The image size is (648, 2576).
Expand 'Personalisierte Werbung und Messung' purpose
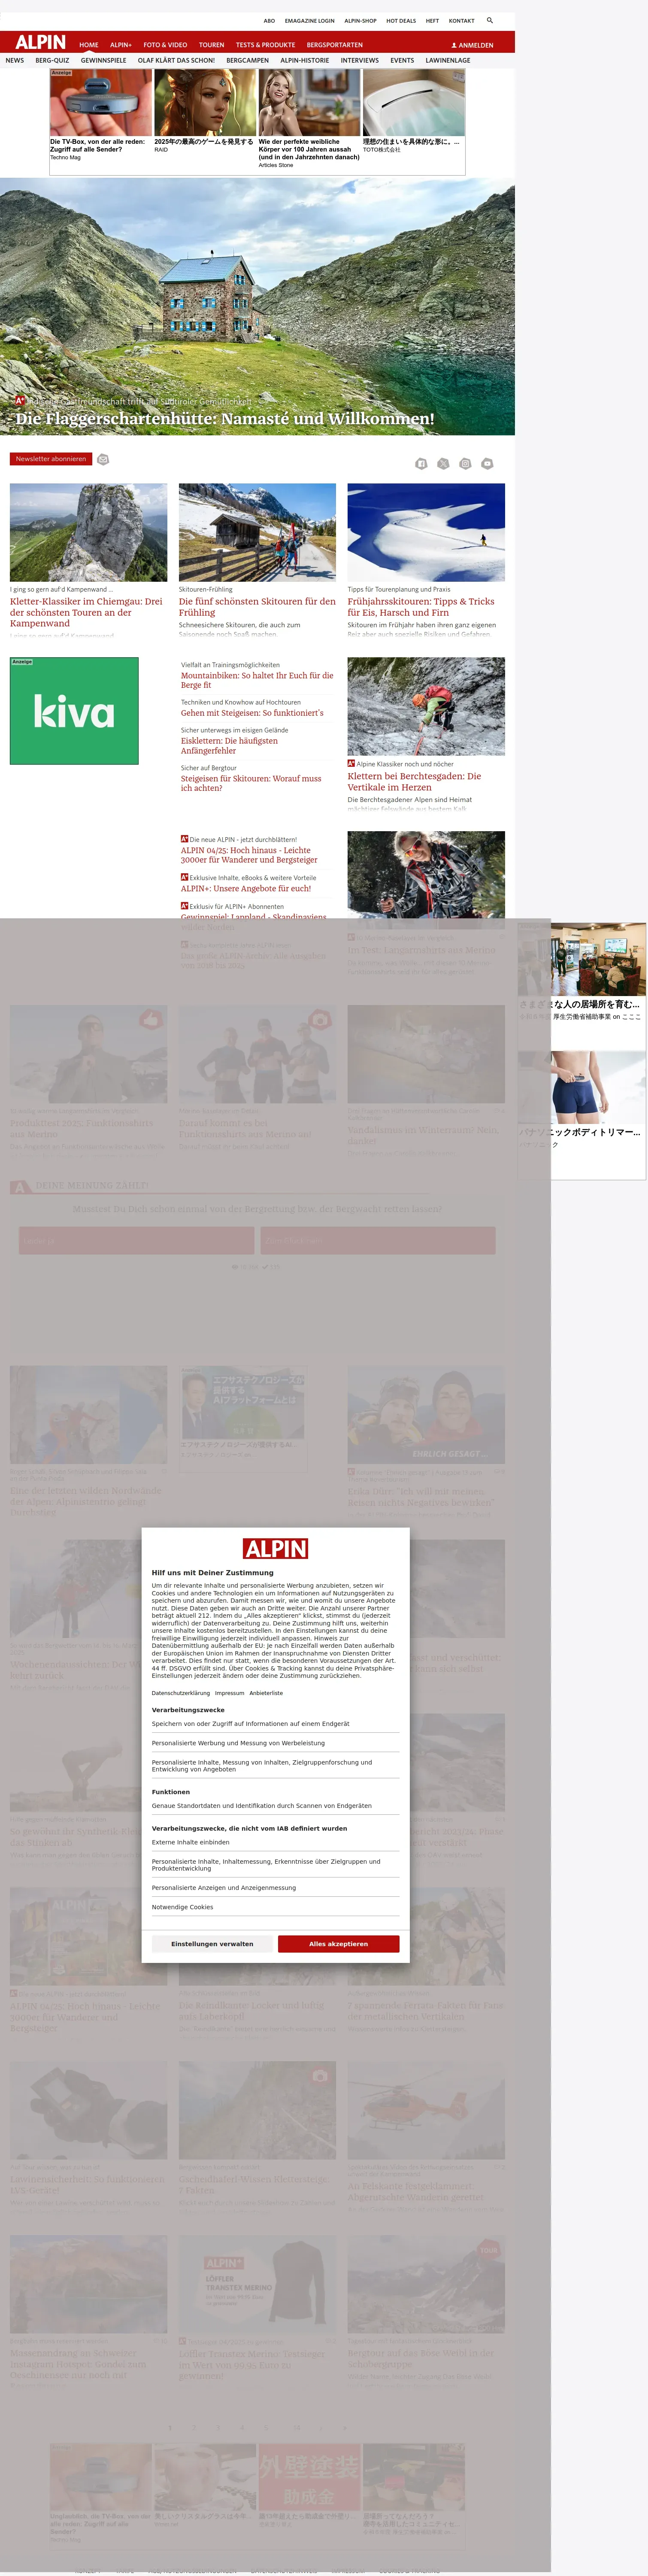(275, 1743)
